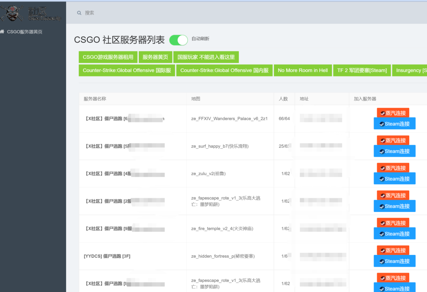Image resolution: width=427 pixels, height=292 pixels.
Task: Click 蒸汽连接 for ze_hidden_fortress_p server
Action: pyautogui.click(x=393, y=250)
